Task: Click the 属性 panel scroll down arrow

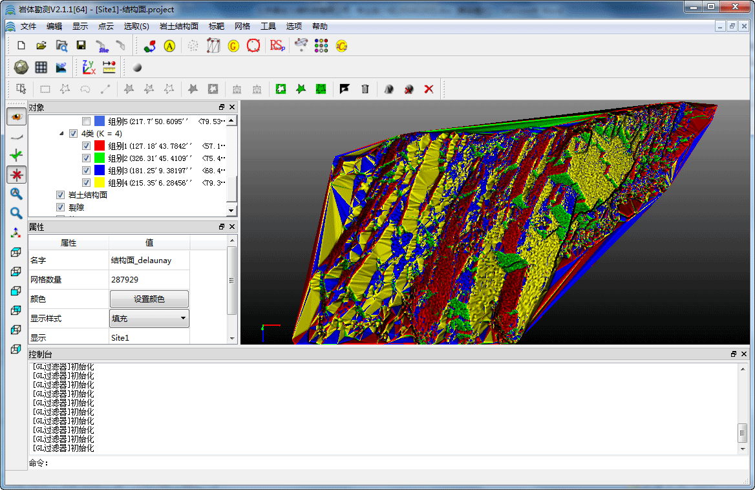Action: (x=232, y=338)
